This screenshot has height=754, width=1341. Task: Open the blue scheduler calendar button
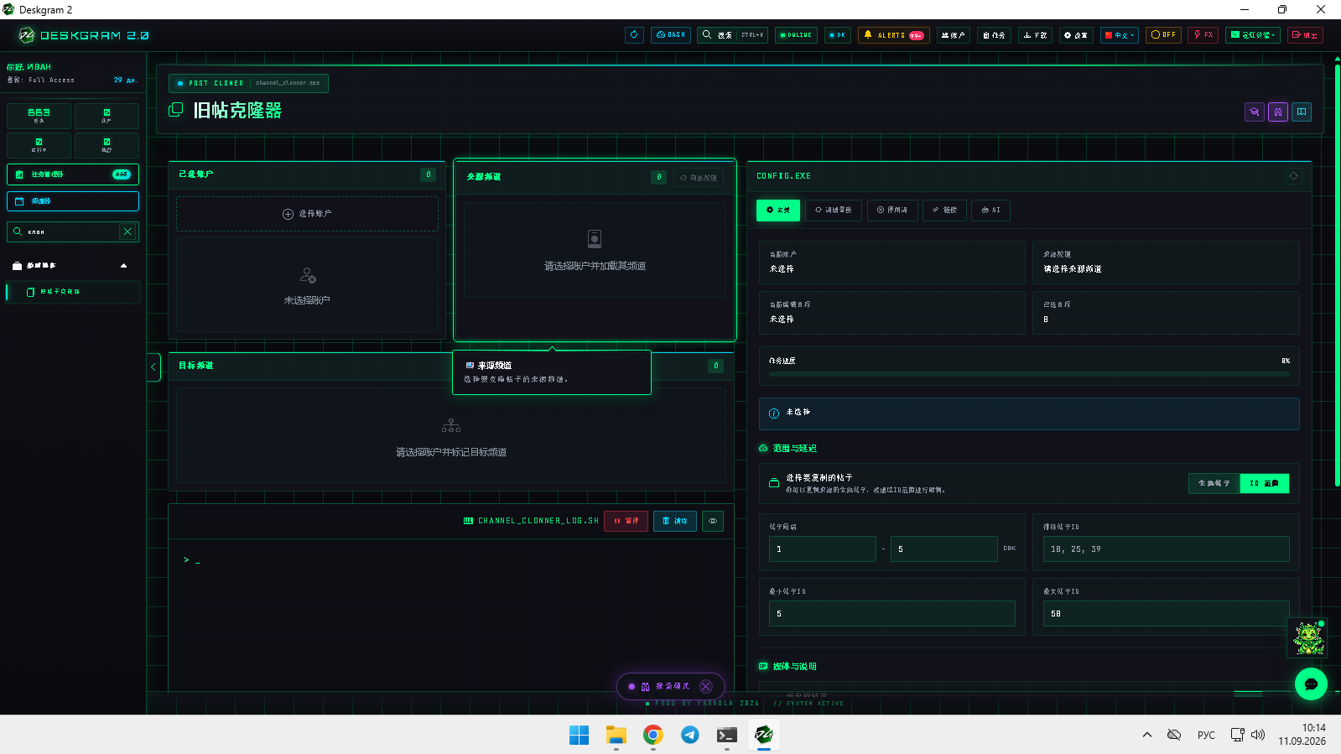(73, 201)
